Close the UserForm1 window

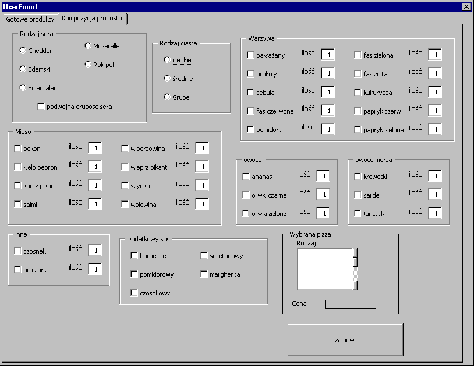click(465, 6)
